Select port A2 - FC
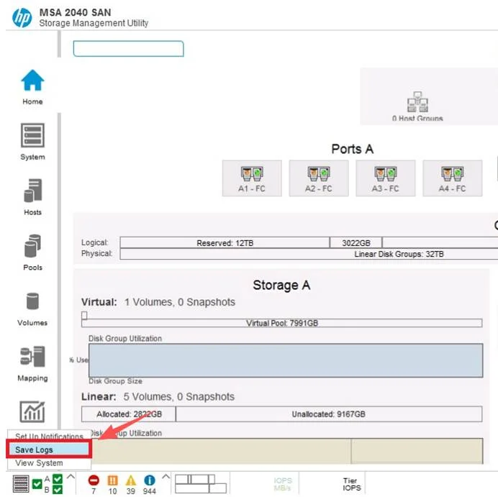 click(319, 178)
